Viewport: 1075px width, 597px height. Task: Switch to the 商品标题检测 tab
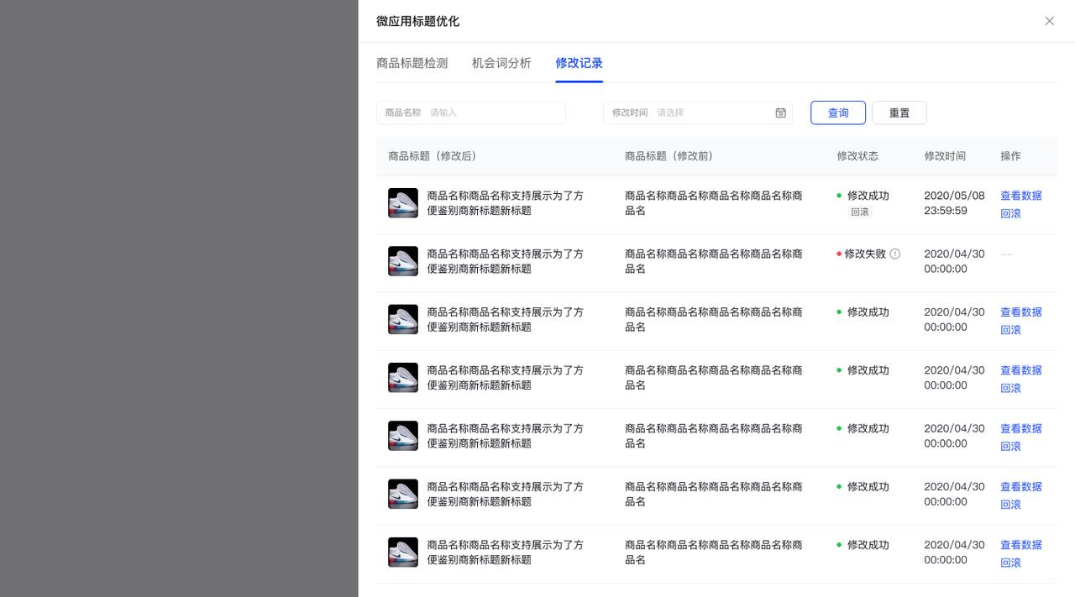(412, 63)
